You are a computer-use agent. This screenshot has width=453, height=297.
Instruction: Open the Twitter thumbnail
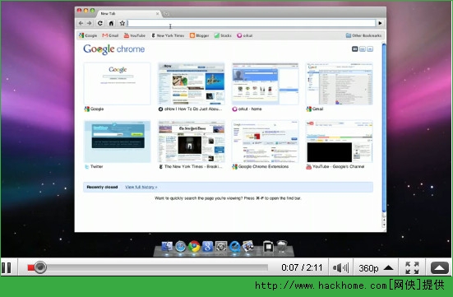click(x=117, y=142)
